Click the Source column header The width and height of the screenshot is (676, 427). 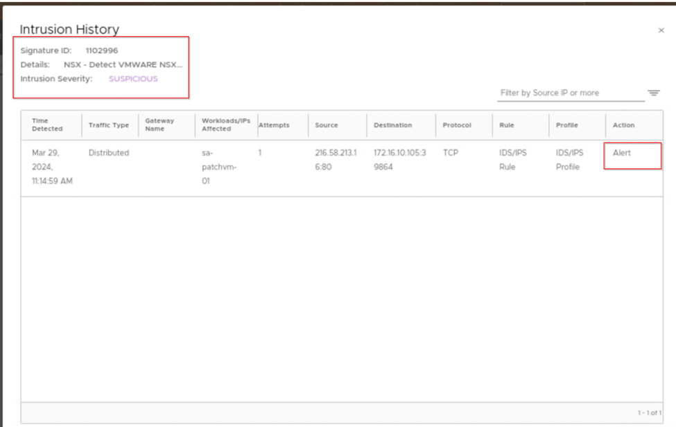click(327, 125)
